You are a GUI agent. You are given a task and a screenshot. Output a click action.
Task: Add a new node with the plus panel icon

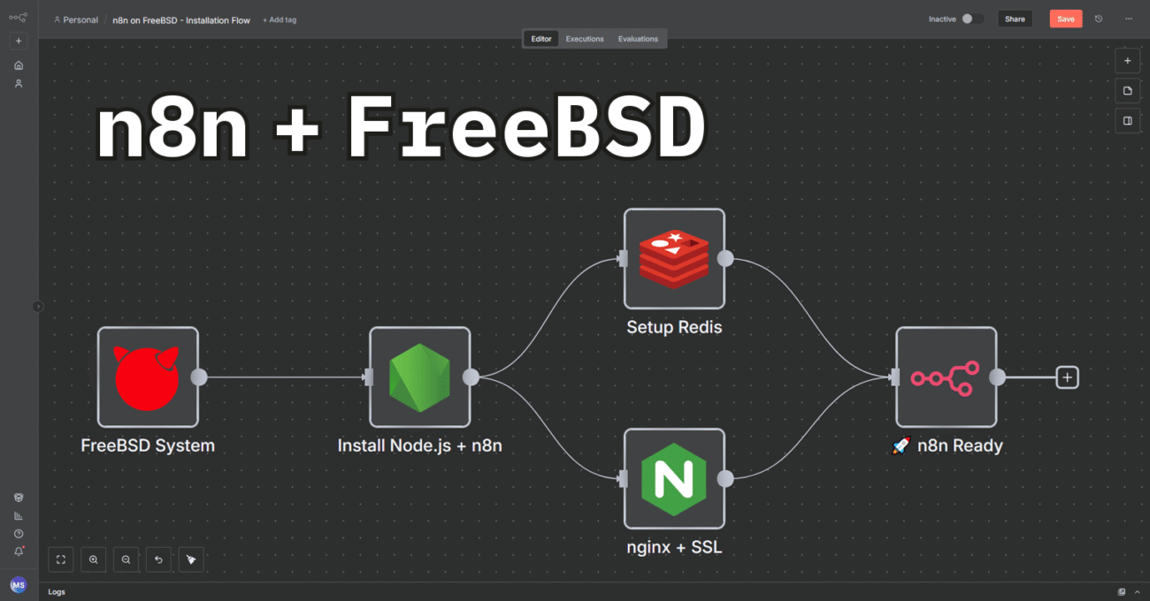(x=1128, y=60)
